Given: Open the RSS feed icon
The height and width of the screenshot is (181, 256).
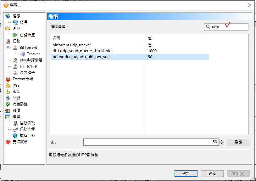Looking at the screenshot, I should (x=8, y=85).
